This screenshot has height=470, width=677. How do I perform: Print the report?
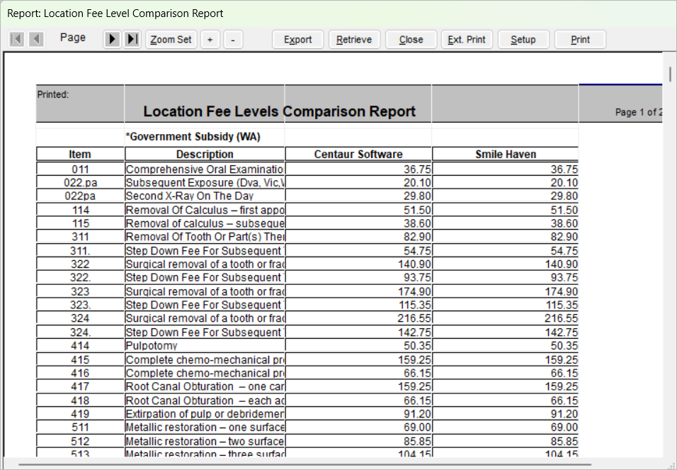[x=580, y=40]
